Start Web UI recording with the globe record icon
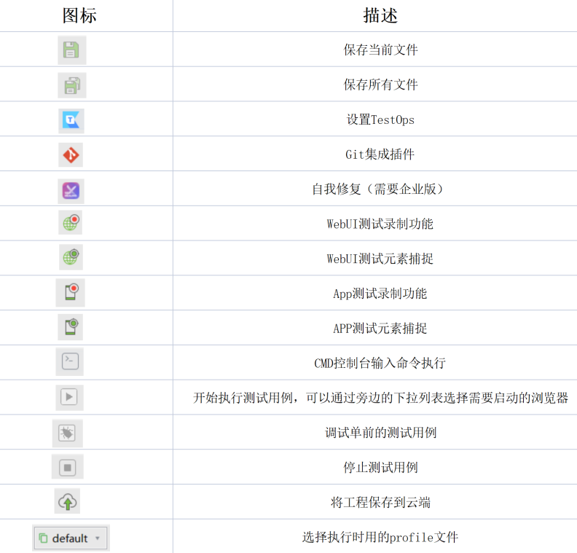Screen dimensions: 577x553 click(71, 223)
